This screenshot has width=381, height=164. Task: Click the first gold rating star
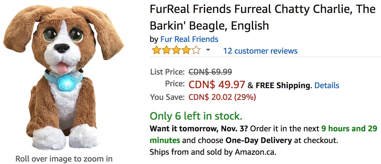(156, 50)
